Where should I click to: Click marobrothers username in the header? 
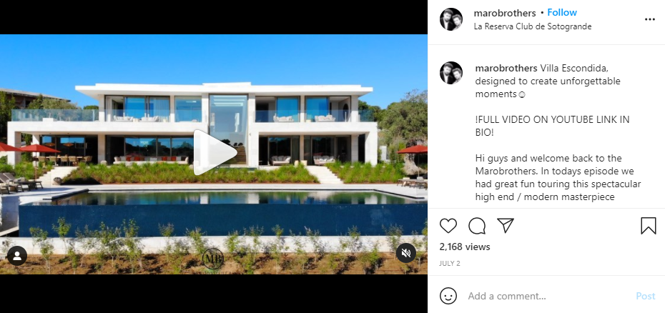point(505,13)
